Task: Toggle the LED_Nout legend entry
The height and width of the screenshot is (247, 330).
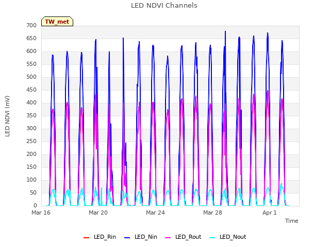Action: [x=228, y=237]
